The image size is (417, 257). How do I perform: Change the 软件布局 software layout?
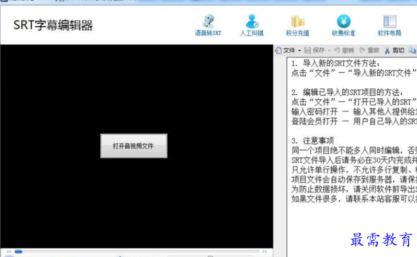click(x=390, y=25)
